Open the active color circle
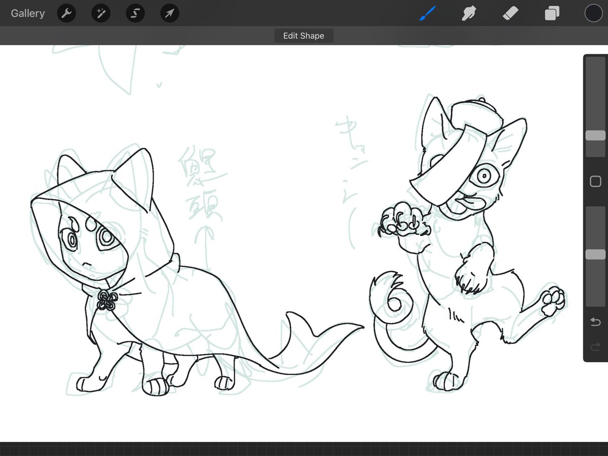The image size is (608, 456). coord(593,13)
